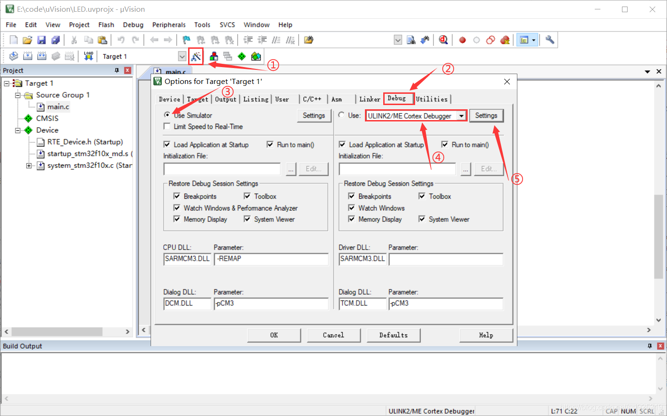Click the Translate current file icon
Viewport: 667px width, 416px height.
tap(14, 56)
